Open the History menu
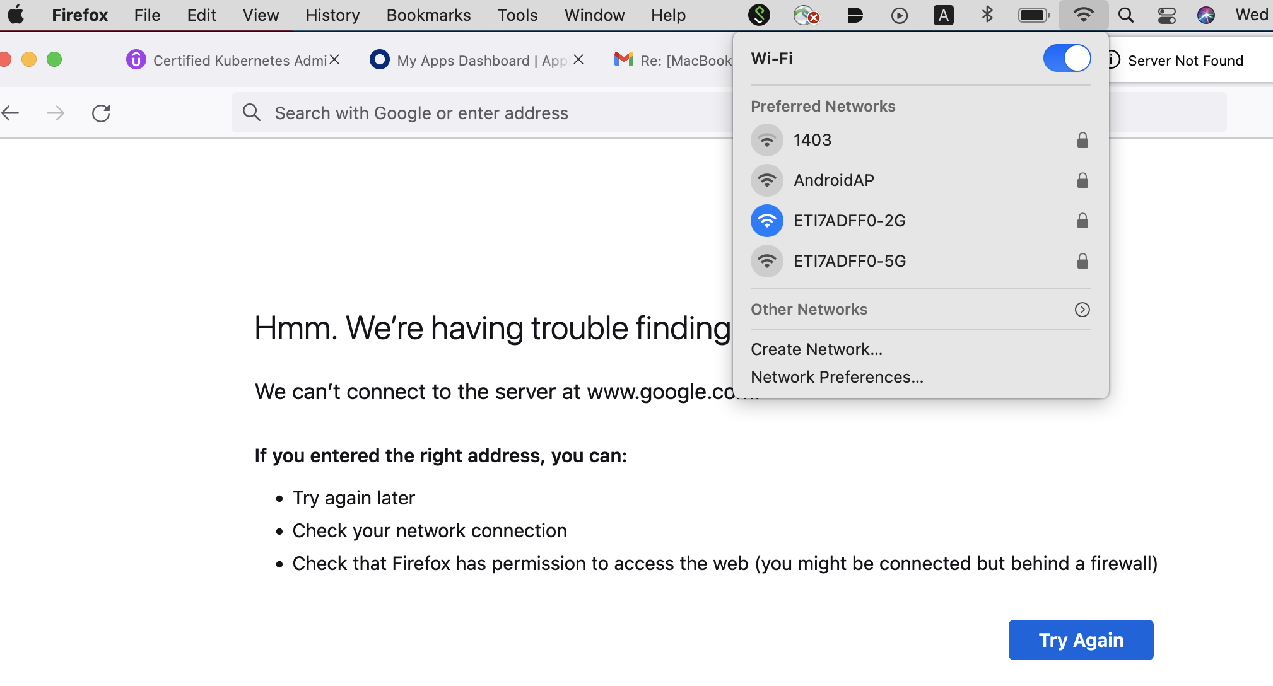Viewport: 1273px width, 686px height. tap(332, 15)
